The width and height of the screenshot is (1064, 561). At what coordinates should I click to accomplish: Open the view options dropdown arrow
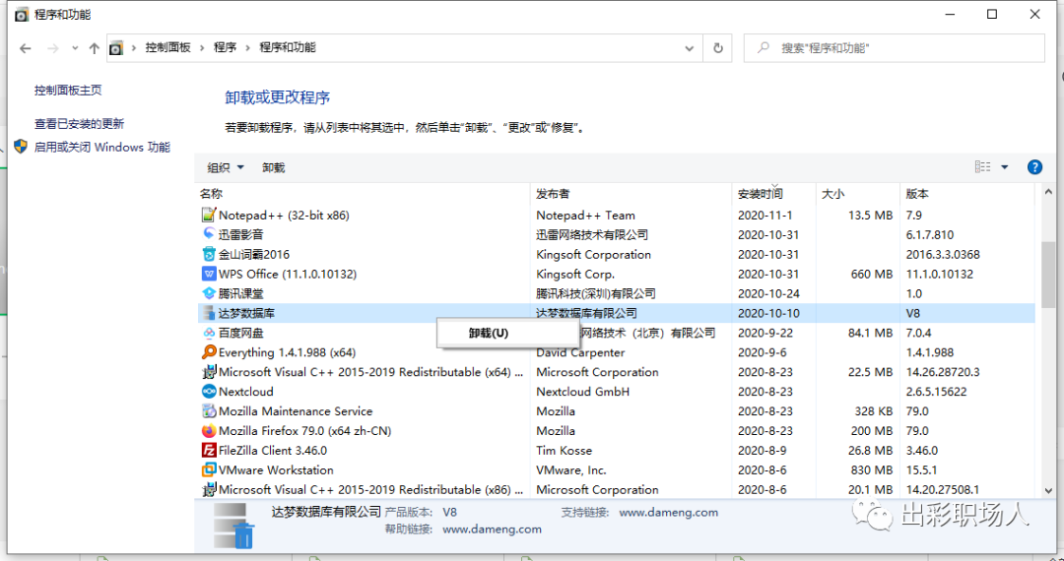click(1005, 167)
